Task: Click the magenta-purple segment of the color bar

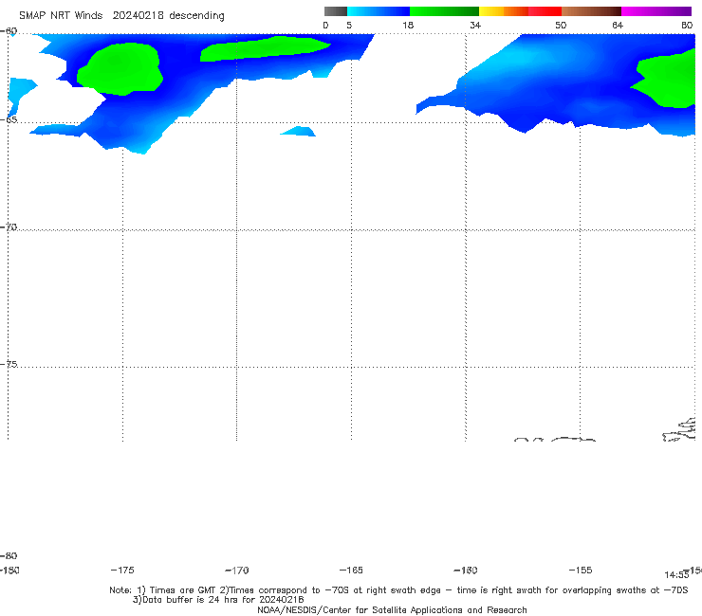Action: [x=656, y=11]
